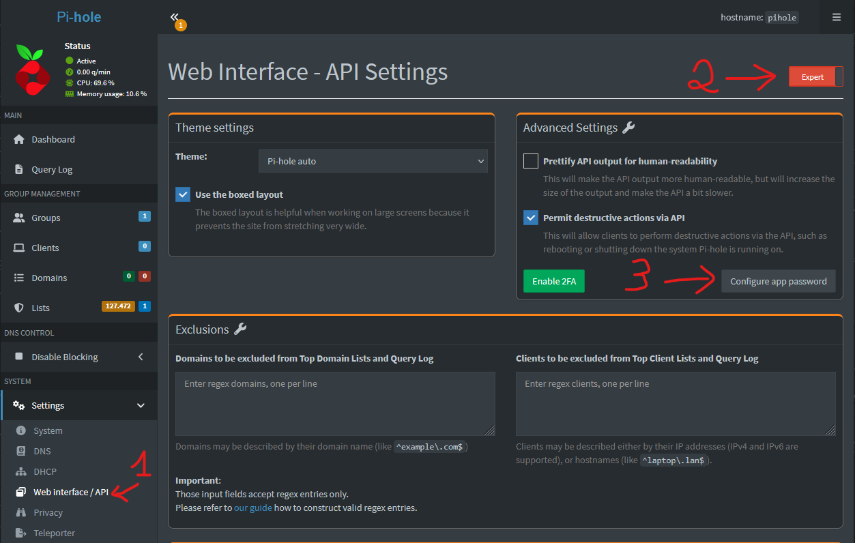
Task: Click the Pi-hole raspberry logo
Action: pyautogui.click(x=33, y=70)
